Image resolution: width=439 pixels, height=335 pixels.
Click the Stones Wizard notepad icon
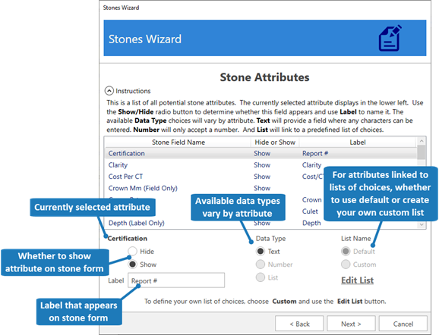390,39
